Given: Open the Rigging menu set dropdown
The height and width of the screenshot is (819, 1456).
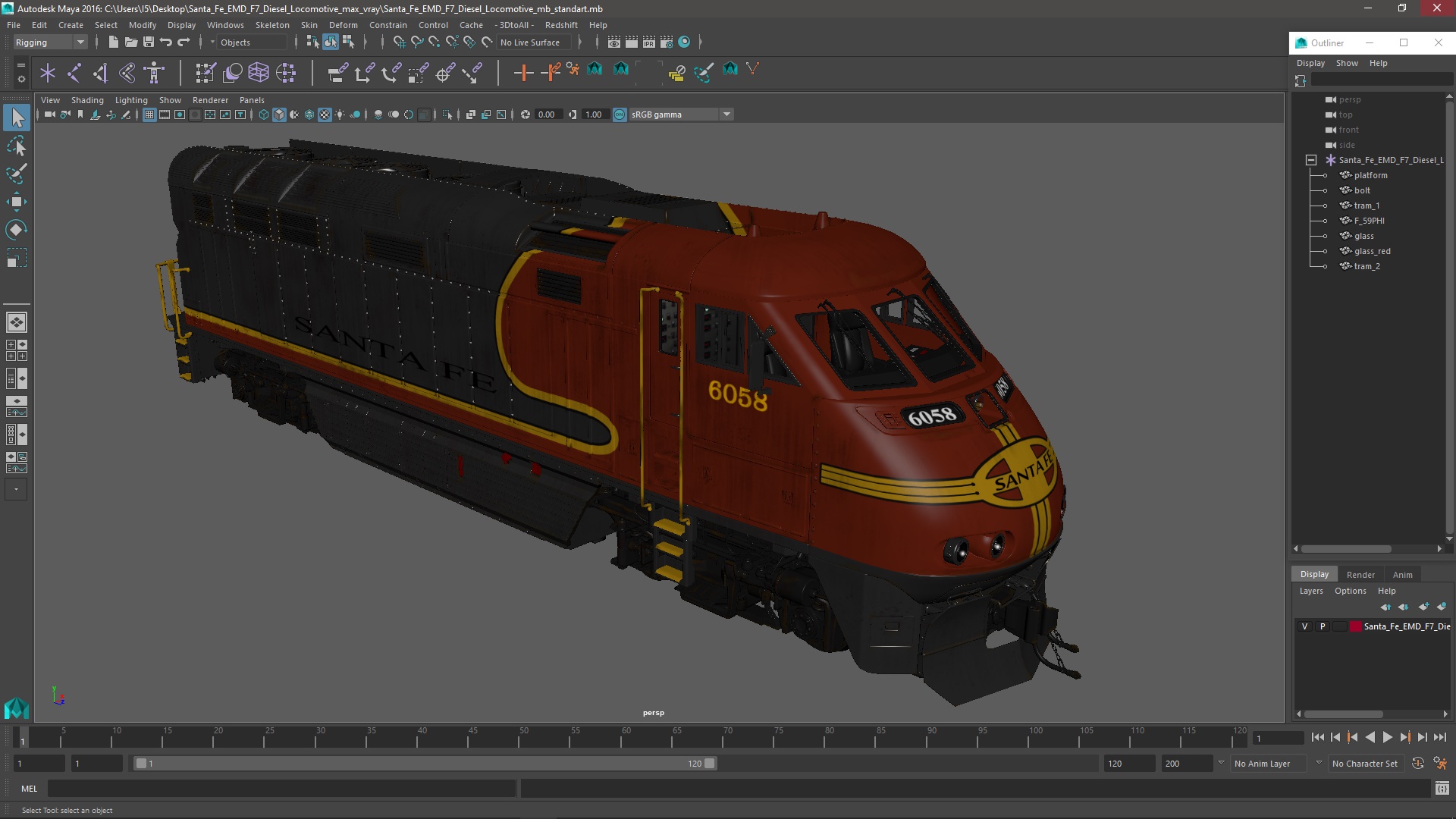Looking at the screenshot, I should pos(50,42).
